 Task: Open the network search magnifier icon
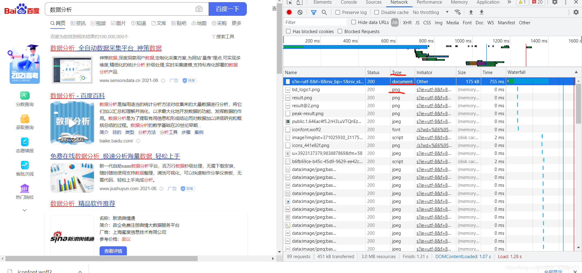pyautogui.click(x=324, y=12)
